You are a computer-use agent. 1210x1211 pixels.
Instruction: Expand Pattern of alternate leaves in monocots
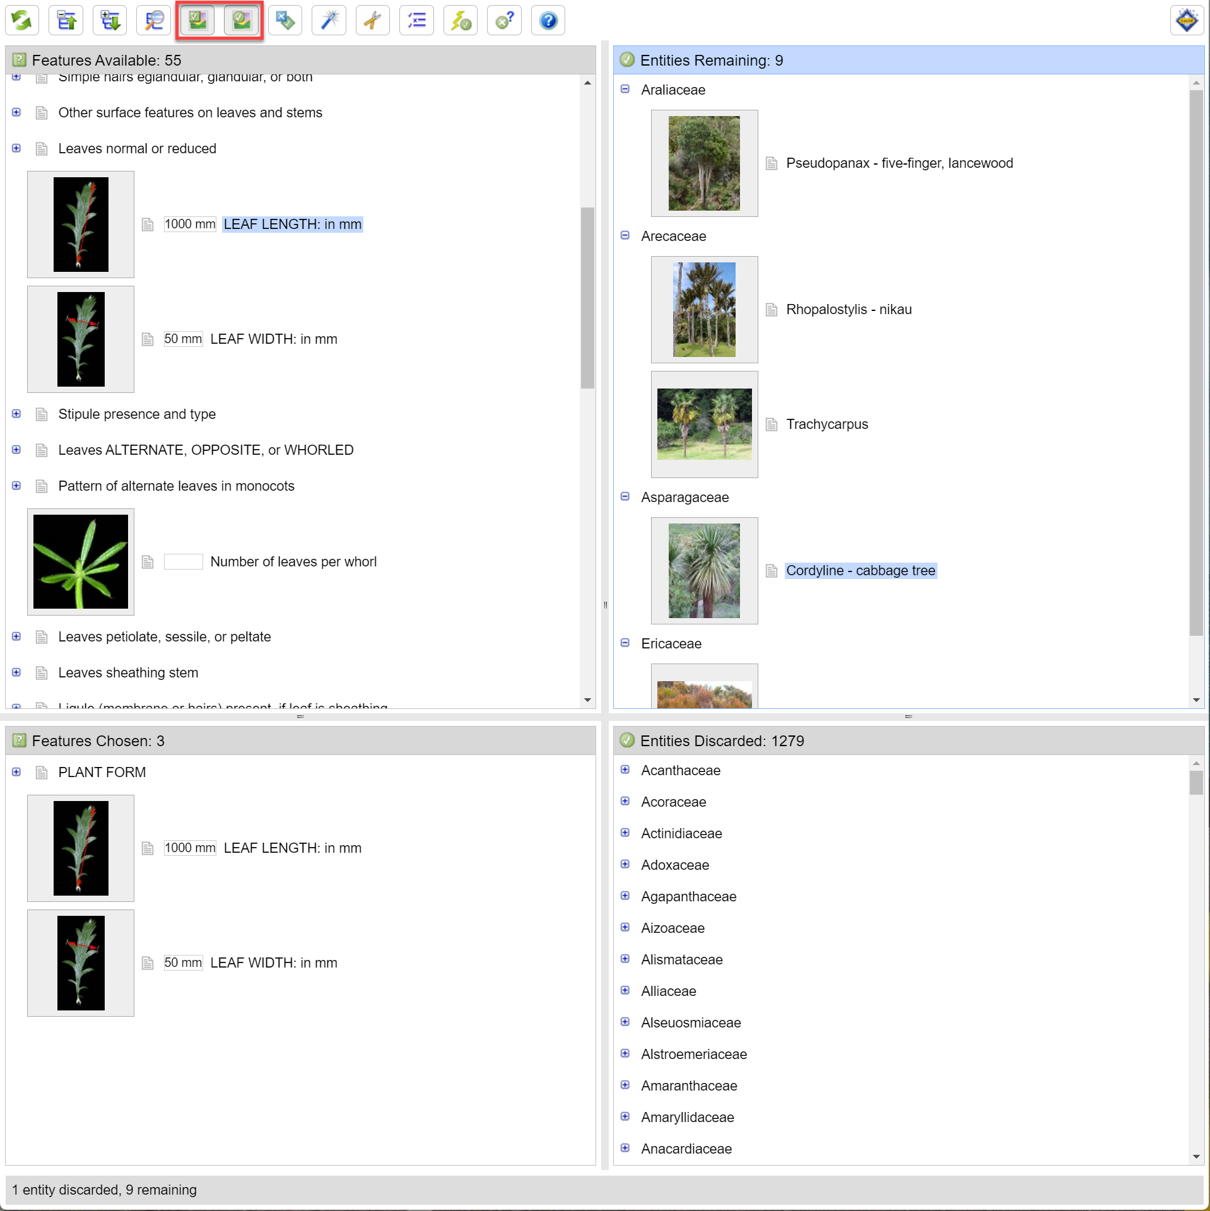16,486
